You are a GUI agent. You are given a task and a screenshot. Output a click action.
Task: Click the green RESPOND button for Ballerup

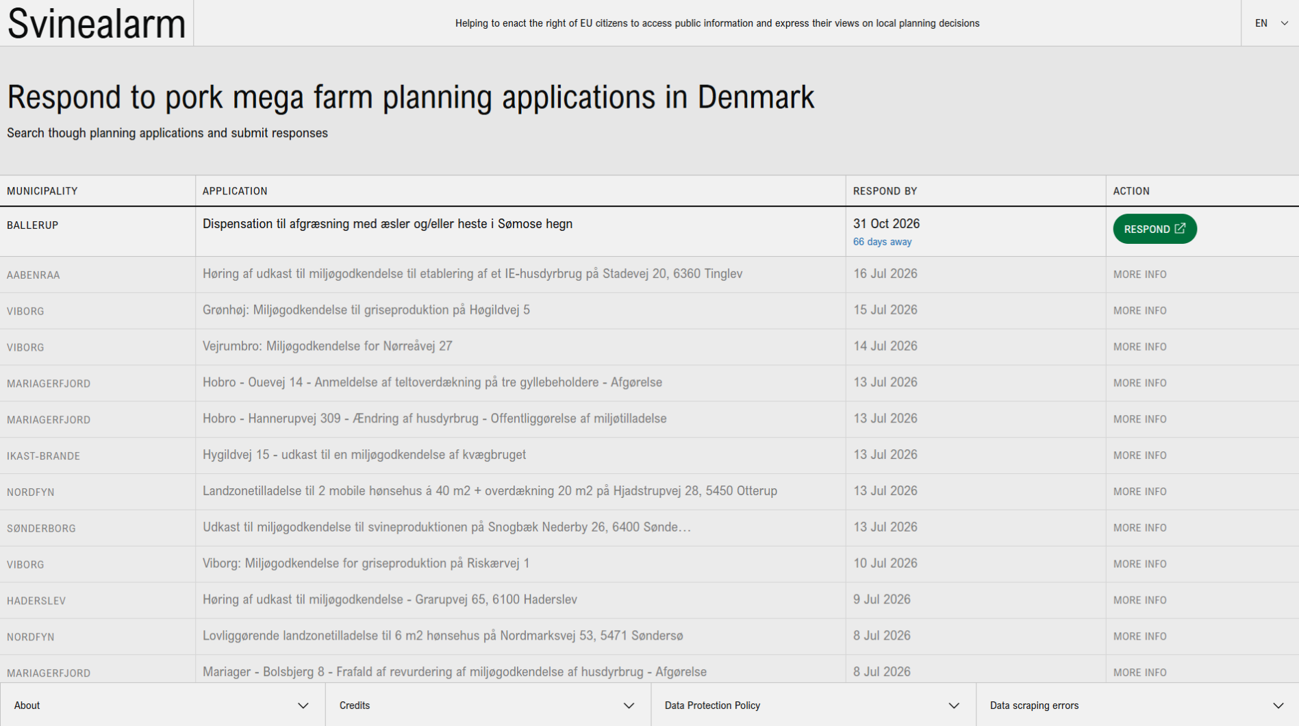(1155, 229)
